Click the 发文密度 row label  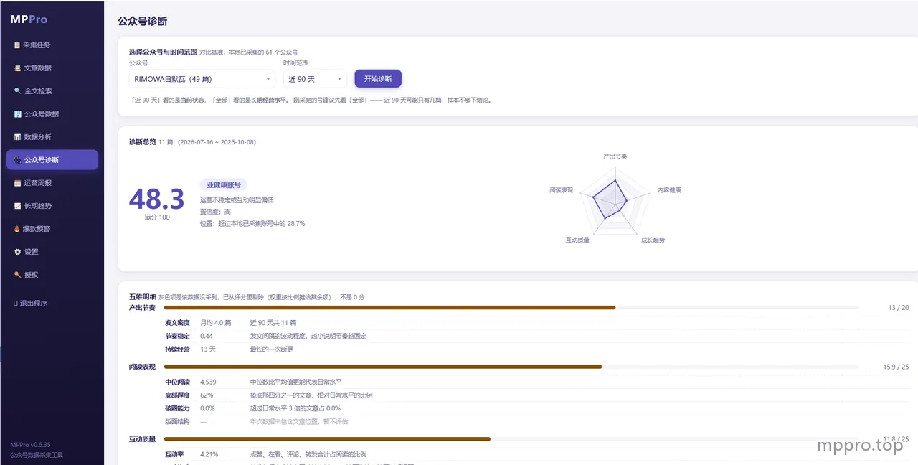pos(177,323)
